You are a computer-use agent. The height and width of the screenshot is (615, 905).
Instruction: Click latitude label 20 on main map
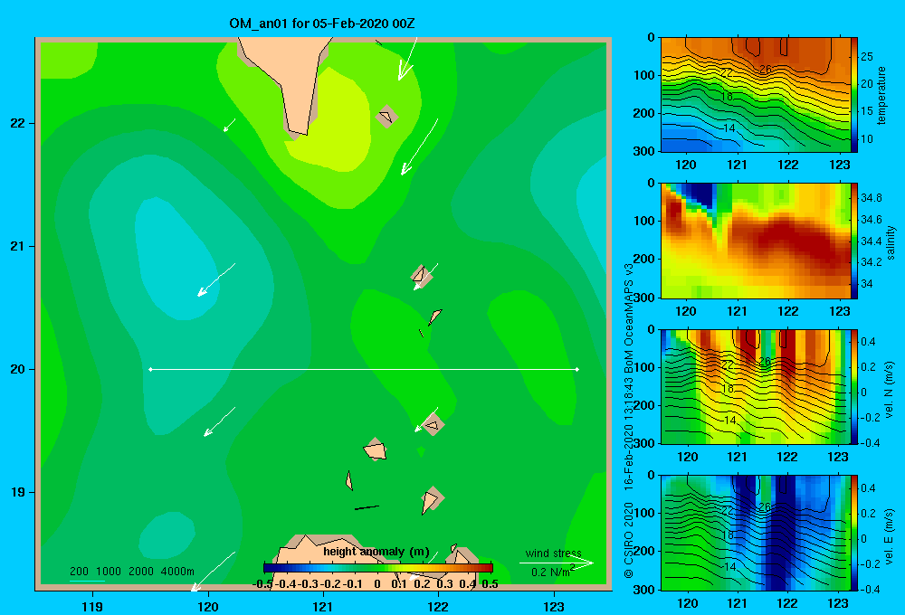[17, 369]
